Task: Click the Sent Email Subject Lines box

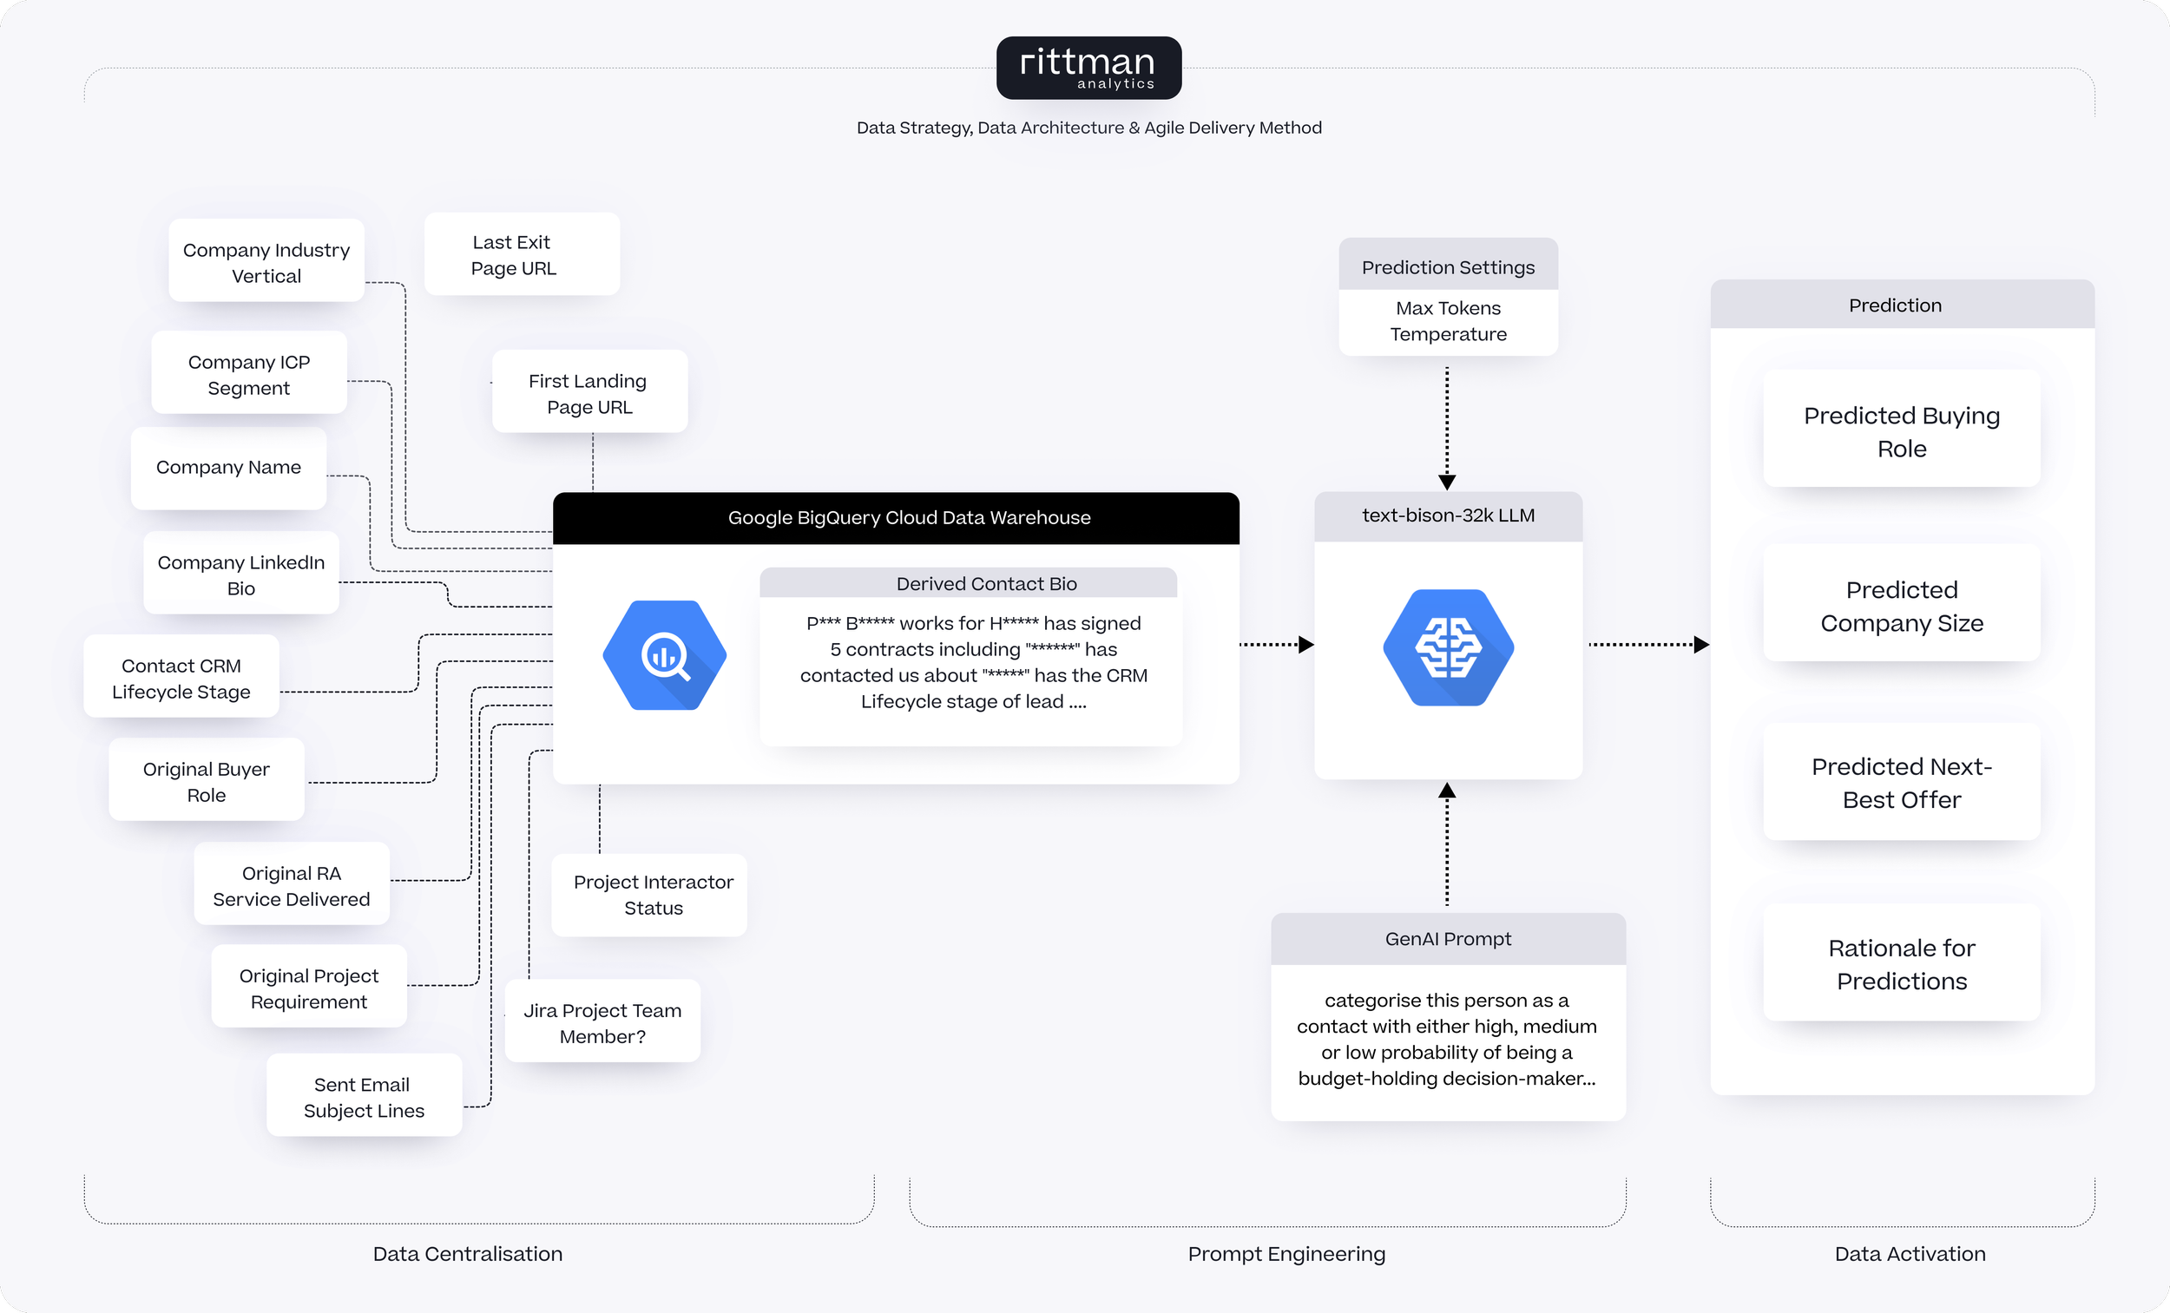Action: [x=364, y=1096]
